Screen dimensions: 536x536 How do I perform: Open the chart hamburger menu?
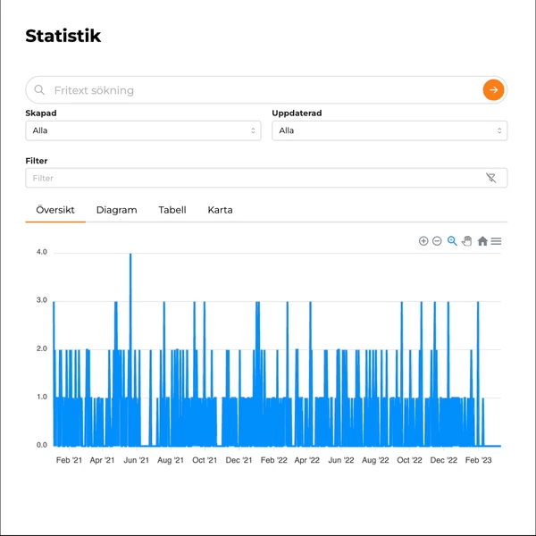pyautogui.click(x=496, y=241)
